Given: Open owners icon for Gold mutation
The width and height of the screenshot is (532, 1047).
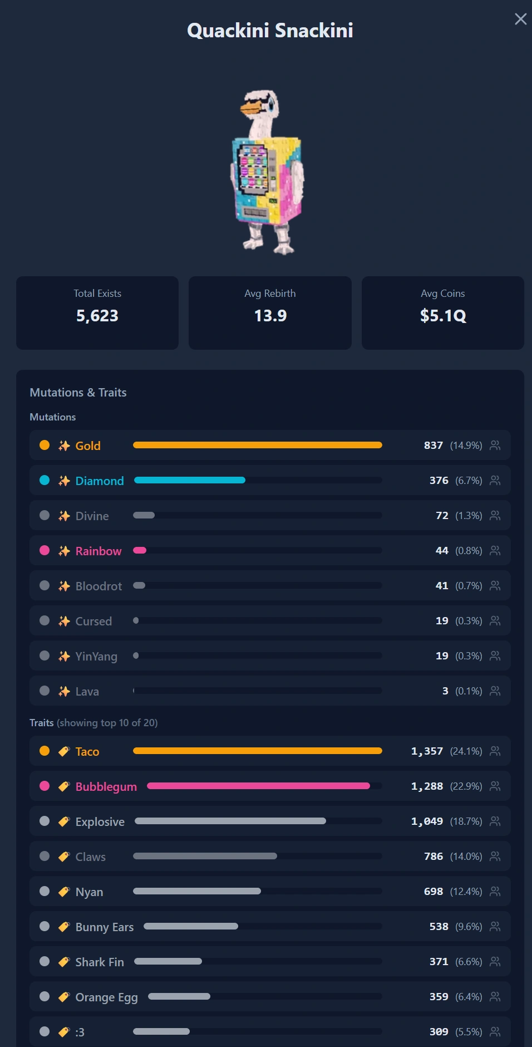Looking at the screenshot, I should tap(495, 445).
